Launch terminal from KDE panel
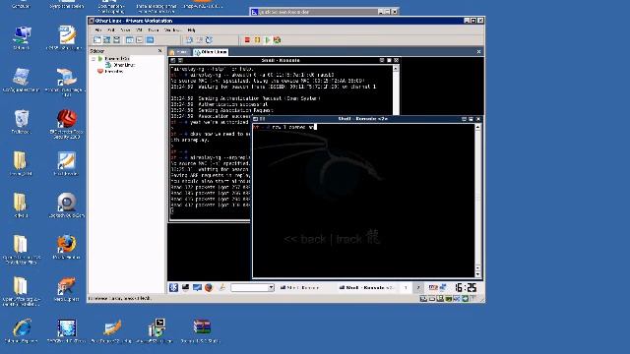630x354 pixels. click(x=185, y=287)
